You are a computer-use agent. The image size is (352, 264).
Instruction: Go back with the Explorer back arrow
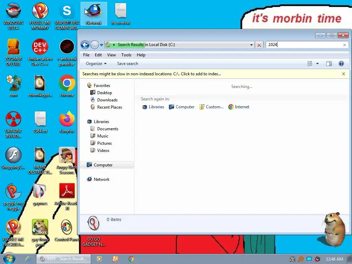(x=85, y=45)
